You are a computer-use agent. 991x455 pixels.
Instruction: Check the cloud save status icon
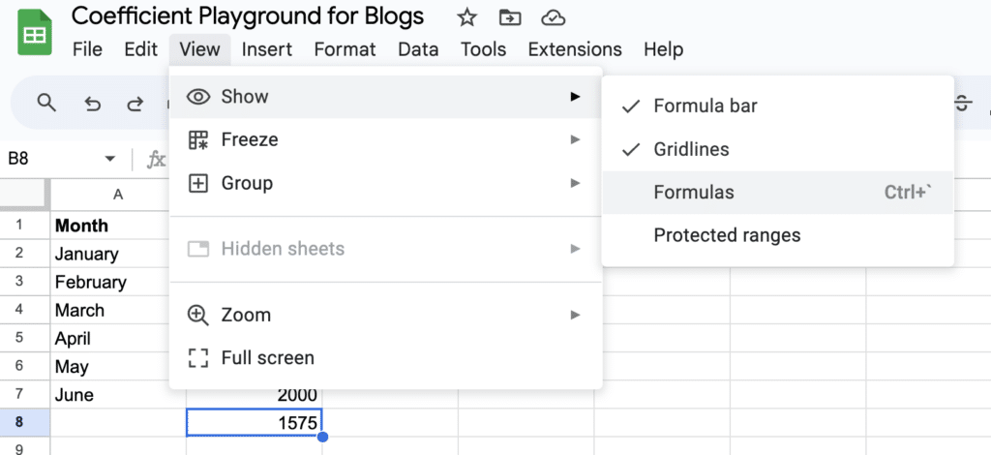click(553, 18)
